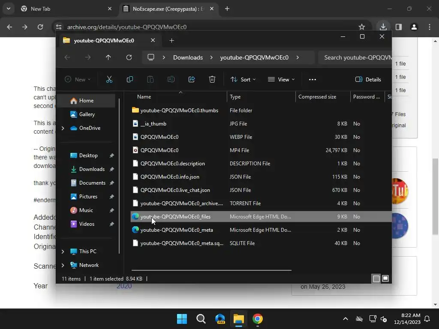Open Pictures in quick access
Image resolution: width=439 pixels, height=329 pixels.
[x=88, y=196]
